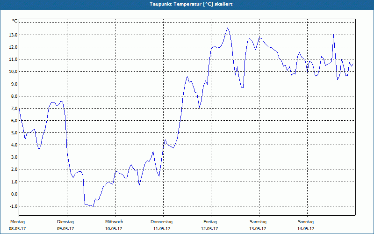Click the 9,0 axis value

pos(14,84)
